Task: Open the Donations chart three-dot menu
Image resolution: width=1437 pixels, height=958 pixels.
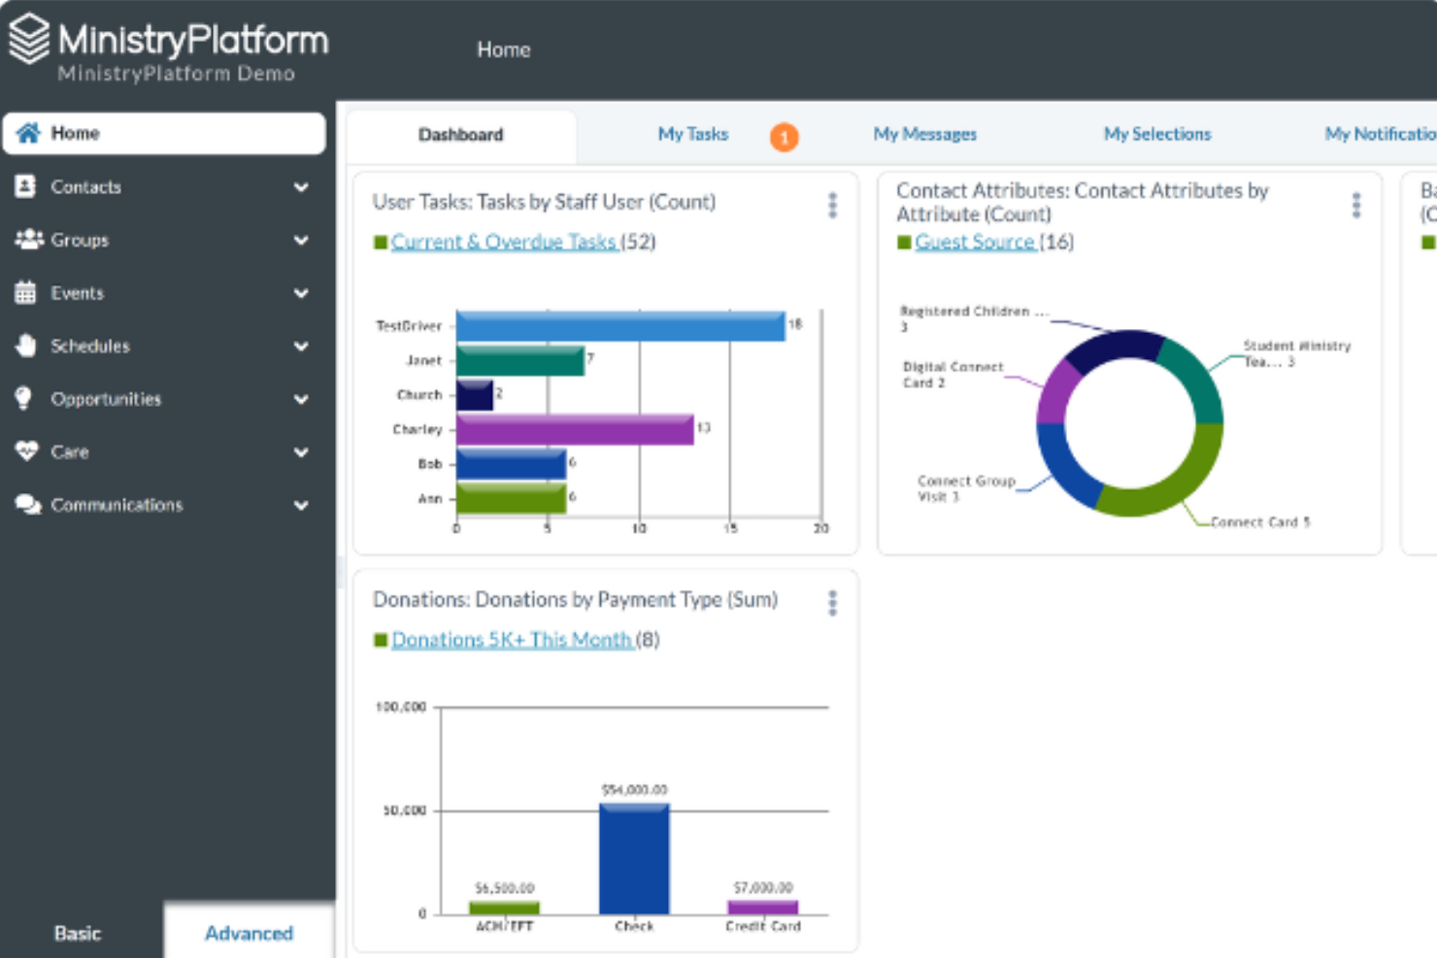Action: [x=832, y=603]
